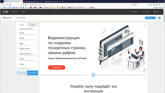Click the red К просмотру button
This screenshot has width=165, height=93.
click(56, 67)
